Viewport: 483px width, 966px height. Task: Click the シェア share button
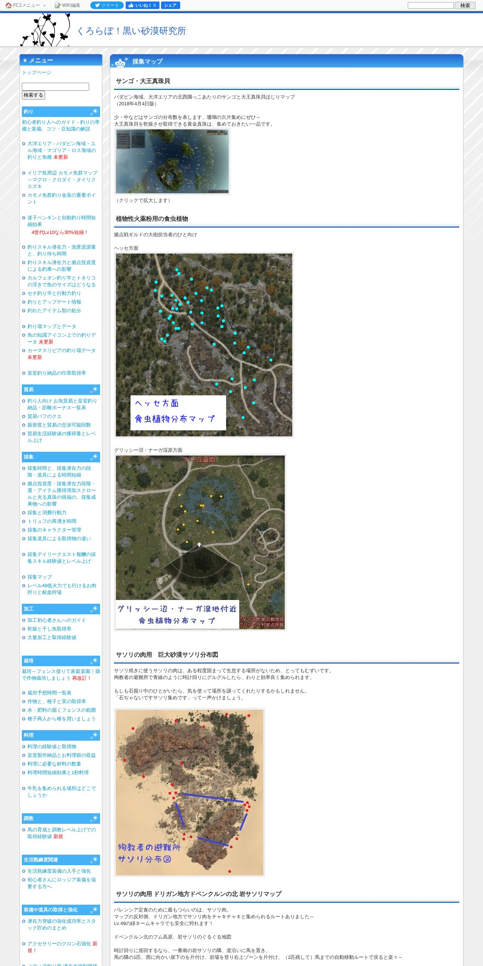tap(170, 5)
